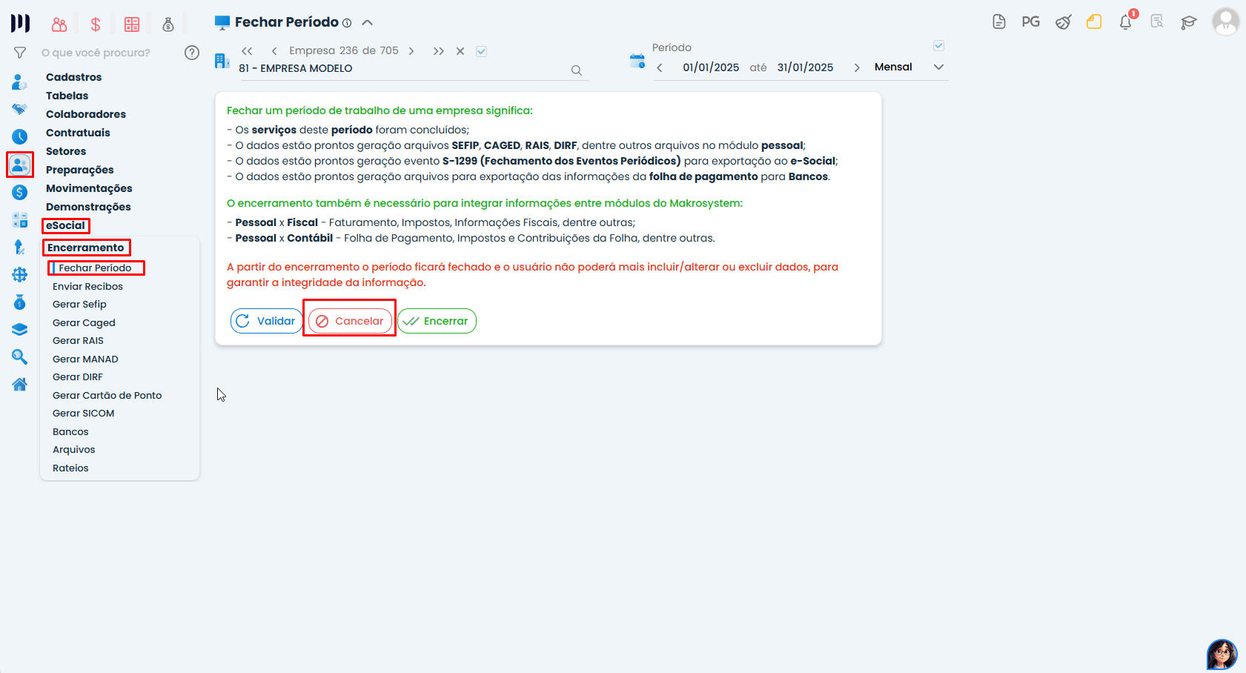Click the start date 01/01/2025
The height and width of the screenshot is (673, 1246).
[712, 67]
